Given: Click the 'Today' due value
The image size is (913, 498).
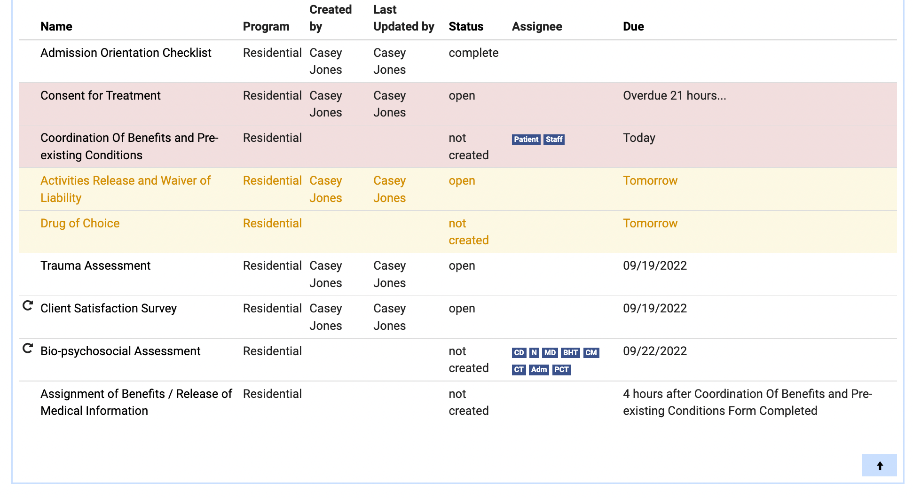Looking at the screenshot, I should 639,138.
